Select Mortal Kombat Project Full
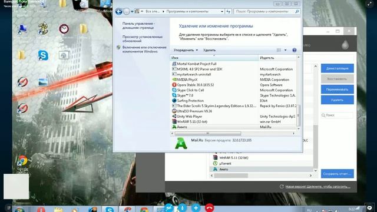This screenshot has height=212, width=377. click(x=197, y=64)
